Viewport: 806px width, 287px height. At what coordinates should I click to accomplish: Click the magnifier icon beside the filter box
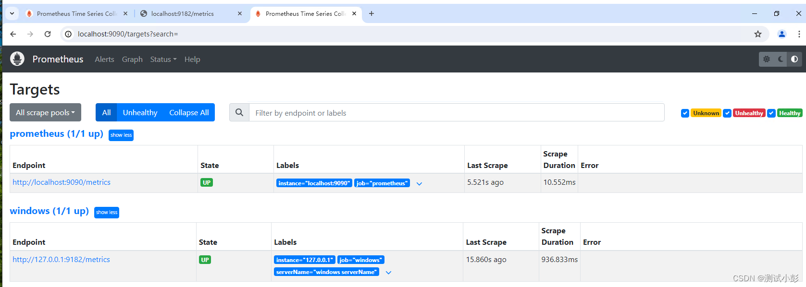coord(239,112)
